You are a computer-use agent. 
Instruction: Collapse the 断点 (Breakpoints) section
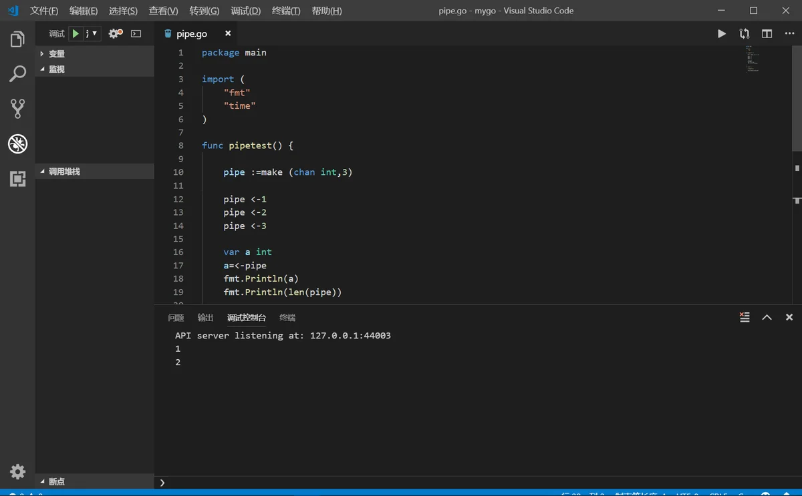[94, 481]
